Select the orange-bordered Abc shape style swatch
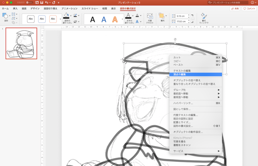Screen dimensions: 258x166 coord(53,19)
